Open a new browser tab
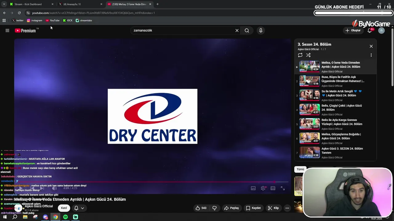The height and width of the screenshot is (221, 394). pos(158,4)
